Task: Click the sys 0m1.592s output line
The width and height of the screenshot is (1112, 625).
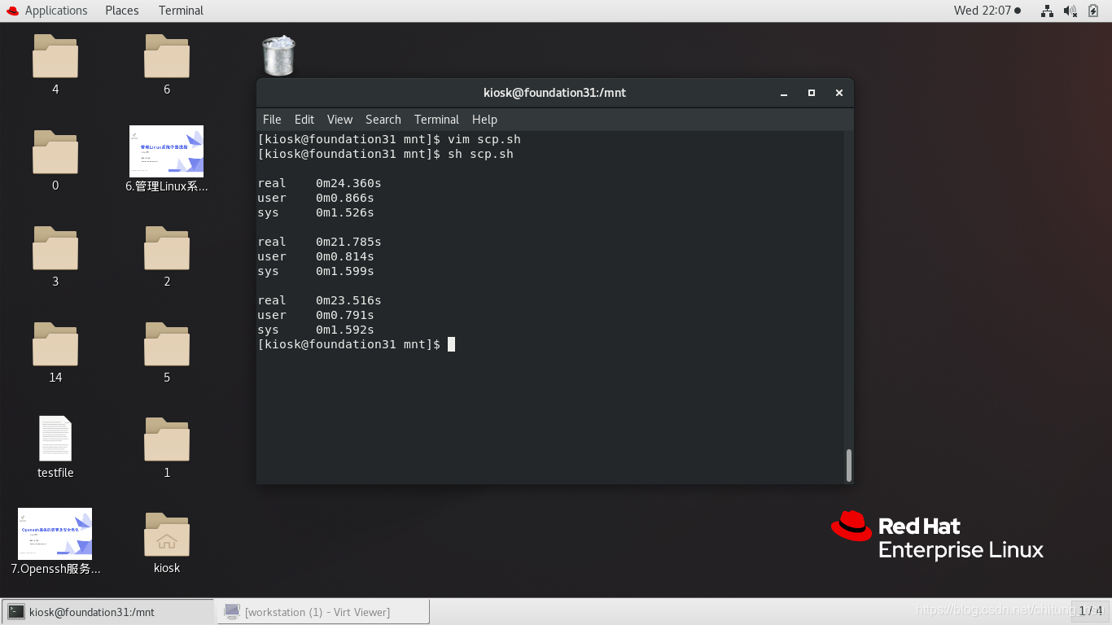Action: pos(316,330)
